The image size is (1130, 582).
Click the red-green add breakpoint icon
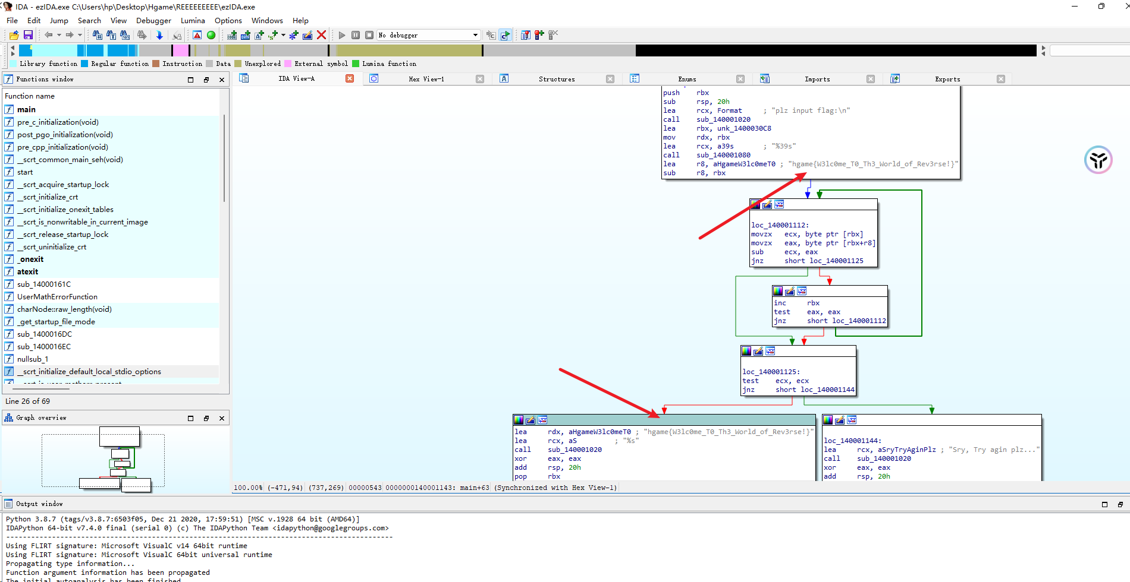tap(539, 35)
